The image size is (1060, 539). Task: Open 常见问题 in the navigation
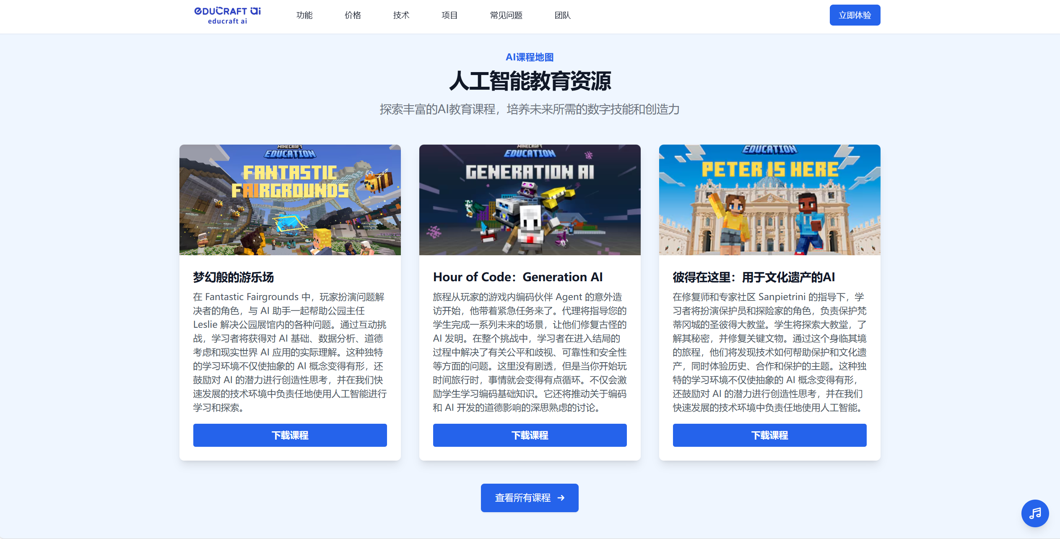[506, 16]
